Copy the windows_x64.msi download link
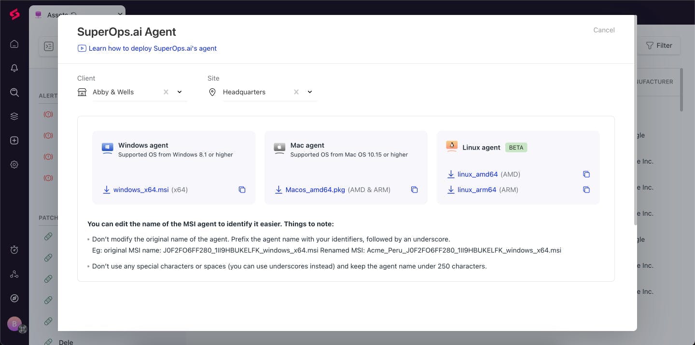Image resolution: width=695 pixels, height=345 pixels. [x=242, y=190]
